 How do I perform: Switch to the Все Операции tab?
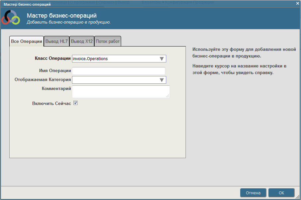pyautogui.click(x=27, y=42)
